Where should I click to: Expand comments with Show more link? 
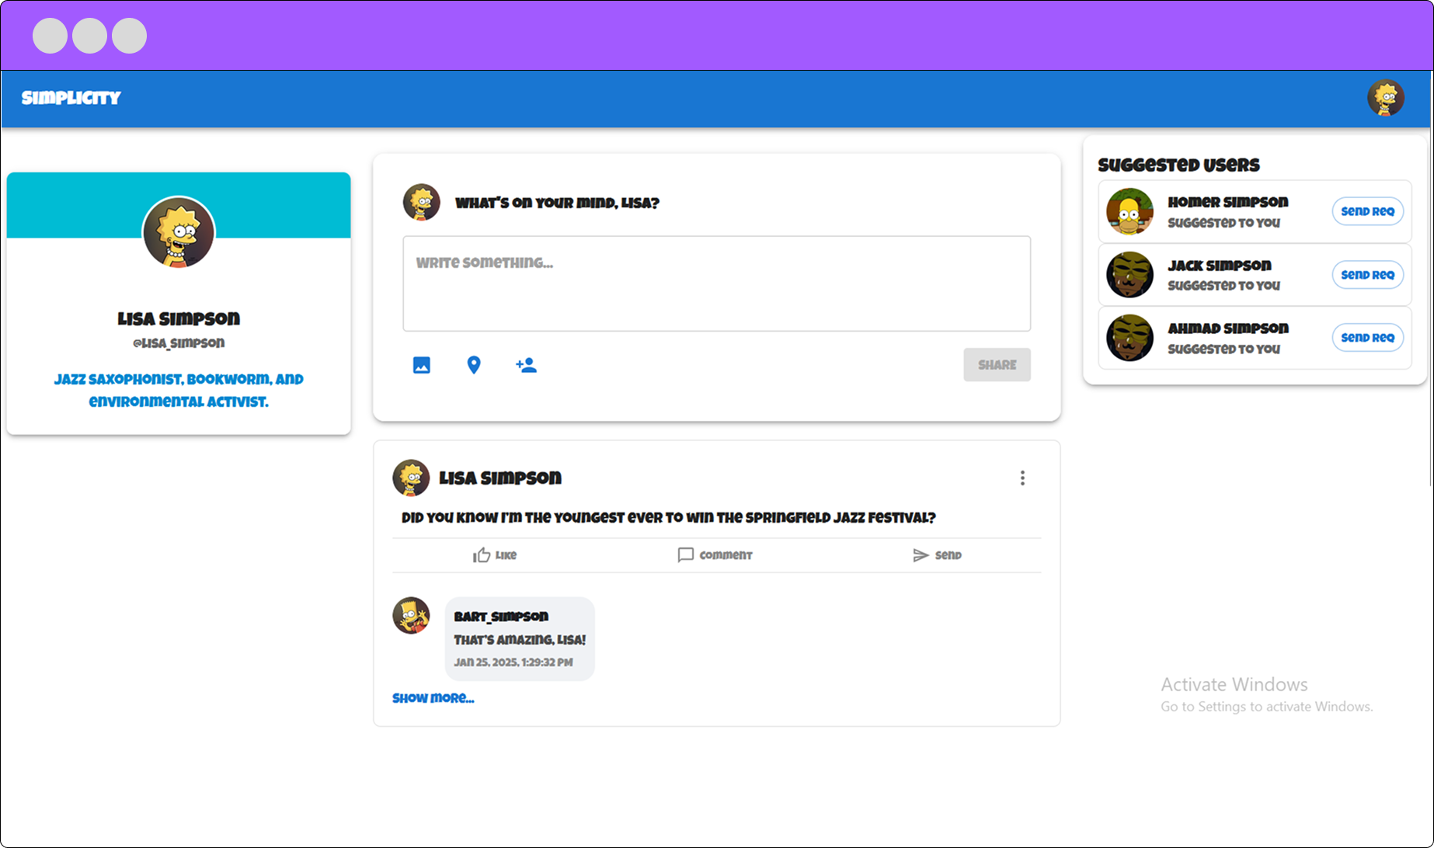[433, 698]
